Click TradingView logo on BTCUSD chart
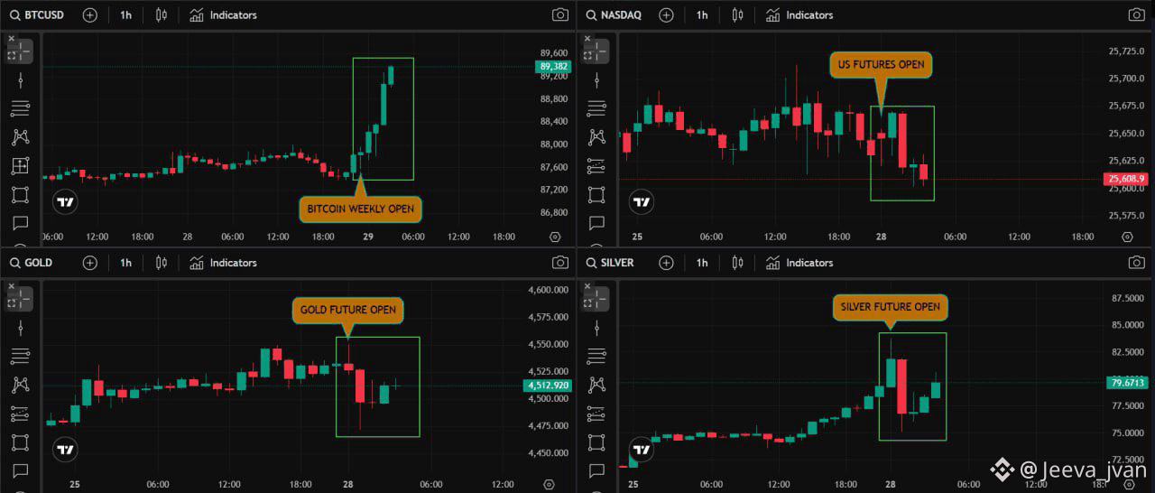The width and height of the screenshot is (1155, 493). point(64,202)
